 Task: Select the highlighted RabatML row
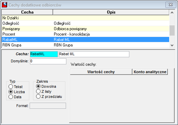pyautogui.click(x=85, y=40)
